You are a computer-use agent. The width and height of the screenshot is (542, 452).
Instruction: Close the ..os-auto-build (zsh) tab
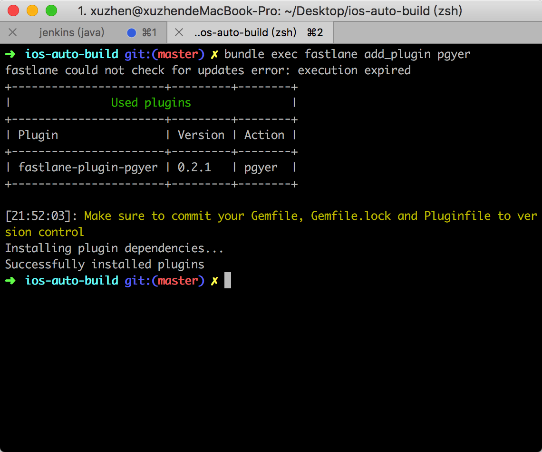coord(179,32)
